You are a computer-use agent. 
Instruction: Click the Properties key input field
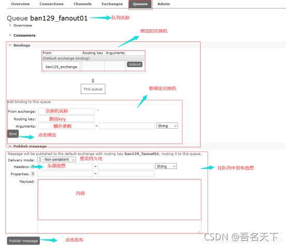[x=65, y=174]
